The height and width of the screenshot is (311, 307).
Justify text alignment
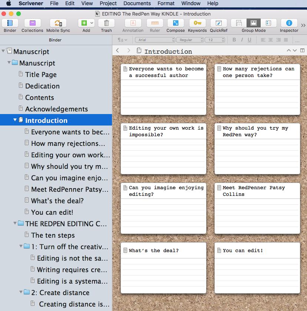pyautogui.click(x=286, y=40)
